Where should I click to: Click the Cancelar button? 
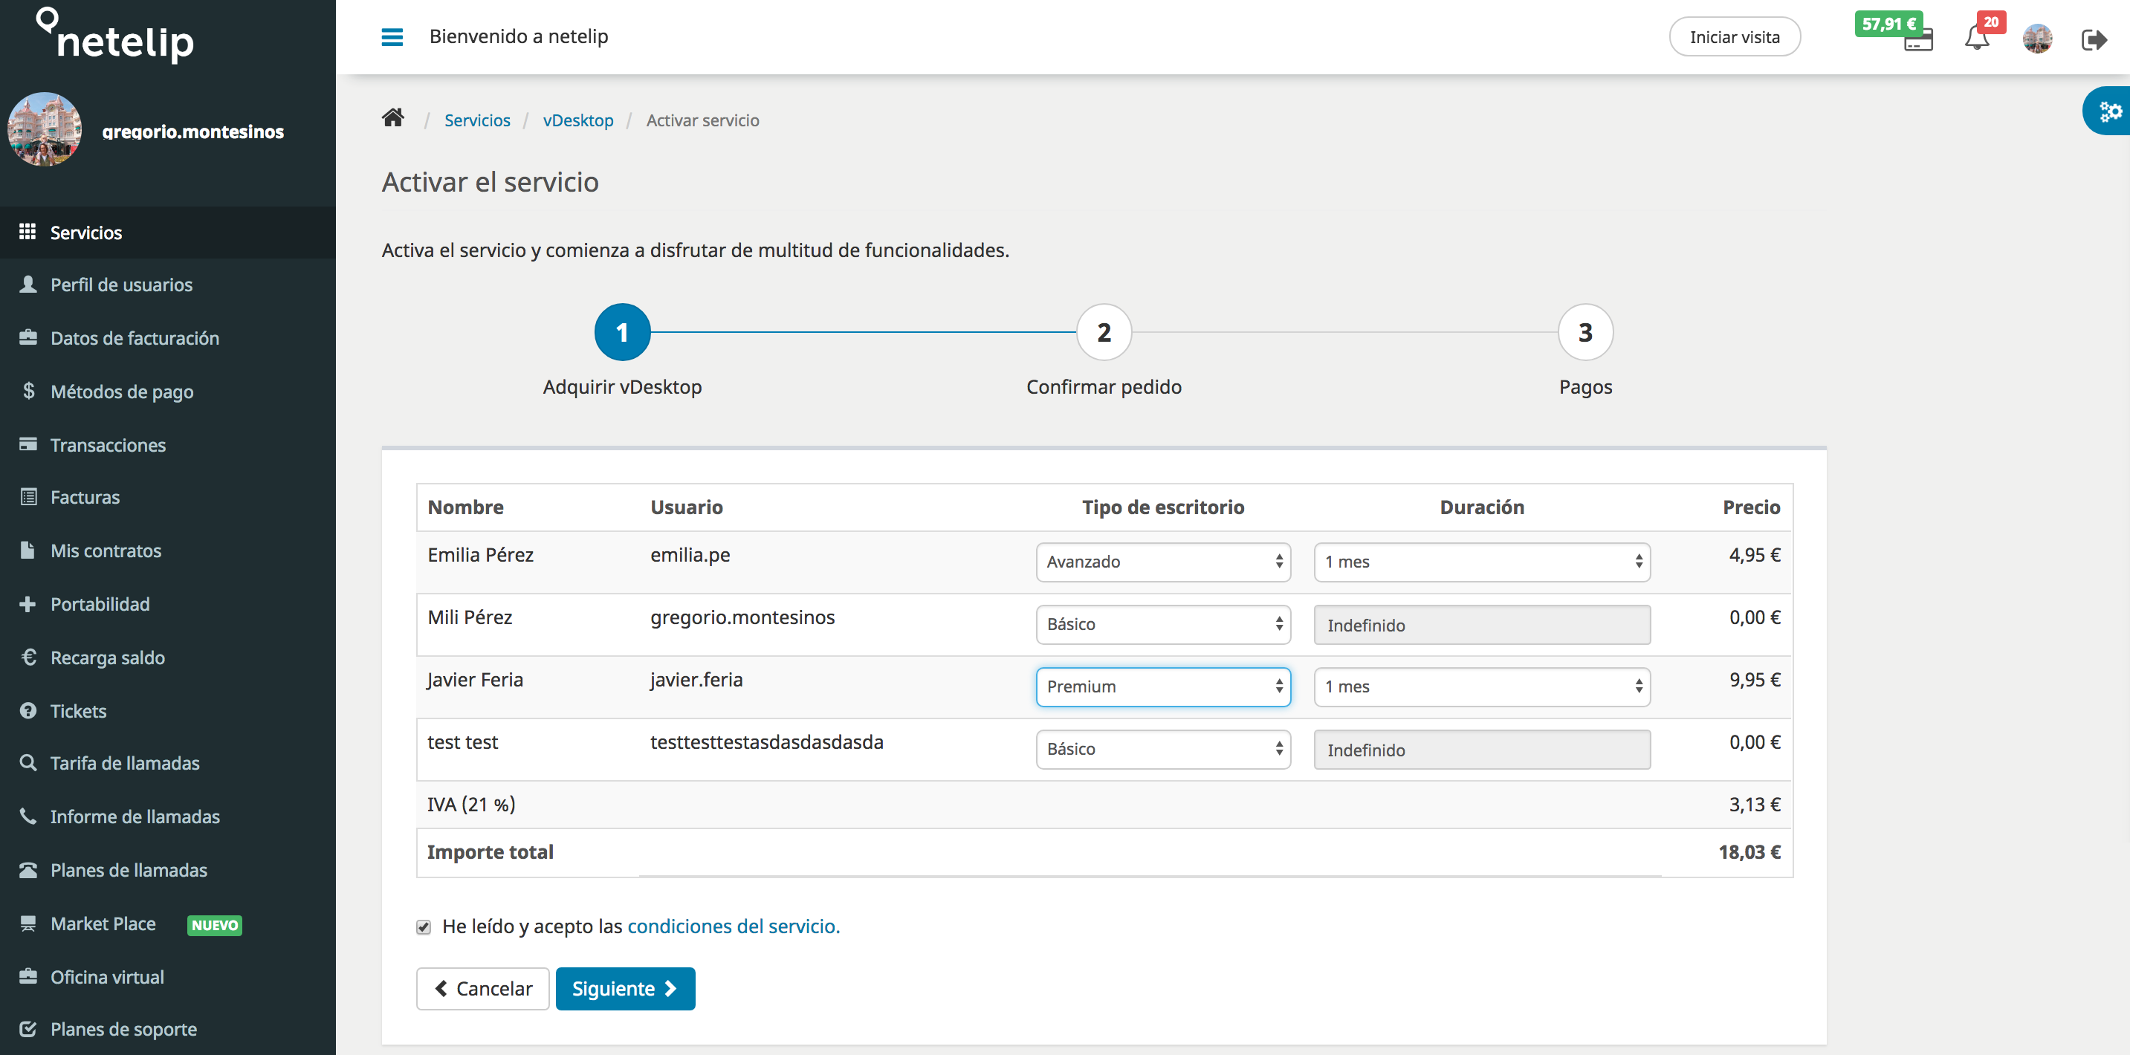pos(483,989)
